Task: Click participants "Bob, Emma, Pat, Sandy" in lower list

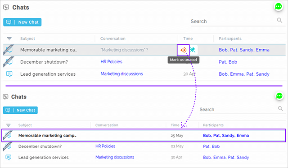Action: tap(226, 157)
